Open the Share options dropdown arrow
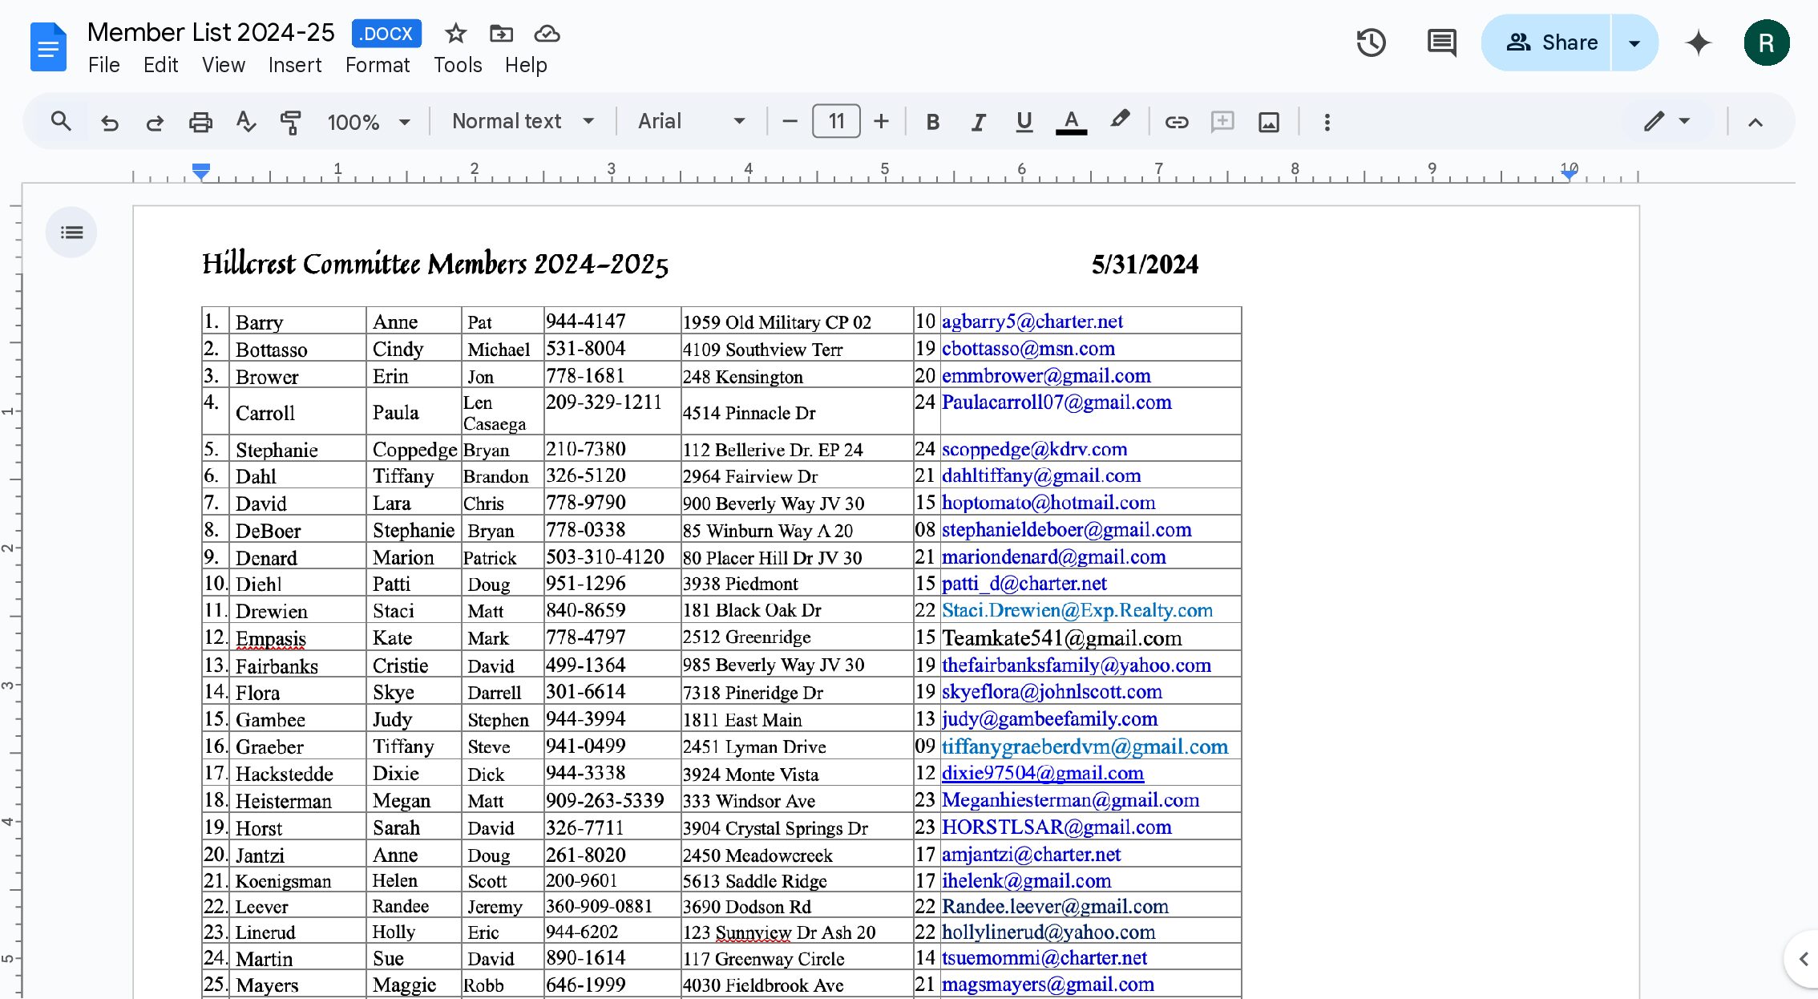The image size is (1818, 999). coord(1634,42)
